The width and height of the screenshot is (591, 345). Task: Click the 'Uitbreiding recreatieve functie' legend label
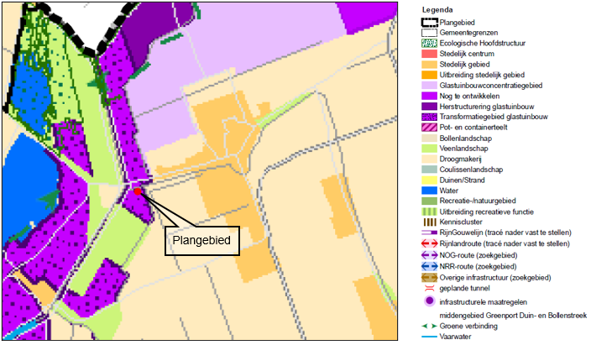487,212
